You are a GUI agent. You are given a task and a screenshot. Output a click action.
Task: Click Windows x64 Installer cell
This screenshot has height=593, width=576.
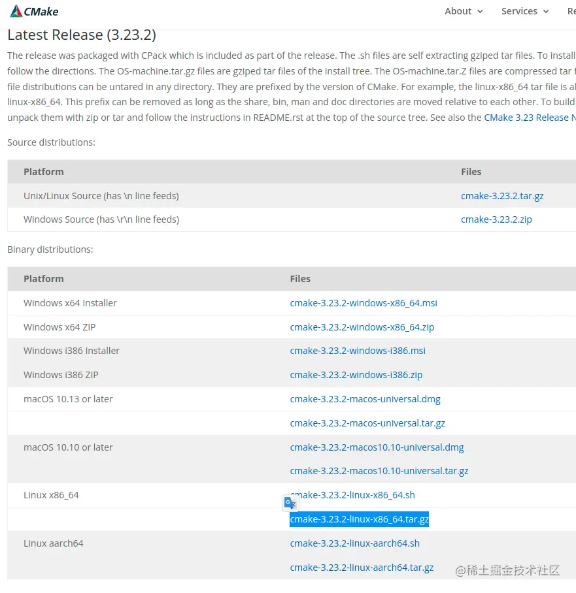[x=70, y=303]
